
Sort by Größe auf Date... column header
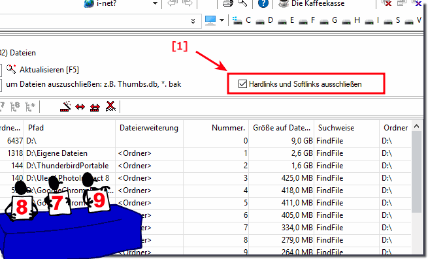282,128
